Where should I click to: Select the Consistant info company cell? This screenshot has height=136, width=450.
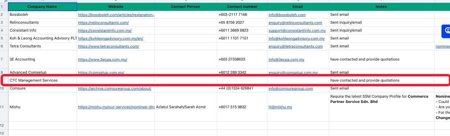(x=42, y=30)
